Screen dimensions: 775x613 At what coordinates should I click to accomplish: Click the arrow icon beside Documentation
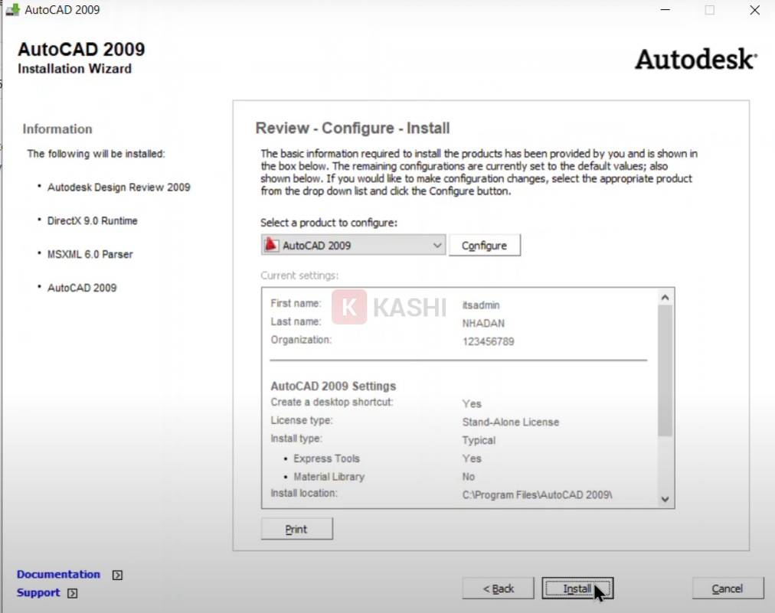click(117, 575)
